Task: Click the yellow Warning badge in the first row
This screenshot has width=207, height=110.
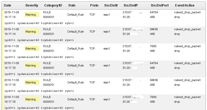Action: tap(32, 15)
